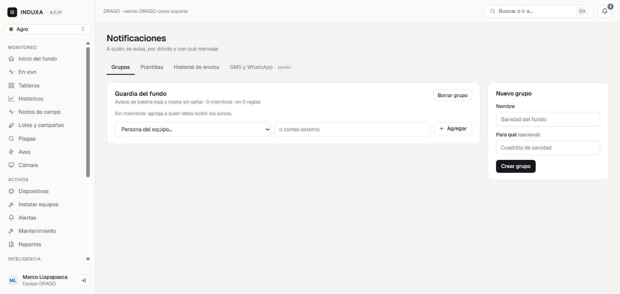Click the INDUXA logo icon
The image size is (620, 294).
[x=12, y=12]
